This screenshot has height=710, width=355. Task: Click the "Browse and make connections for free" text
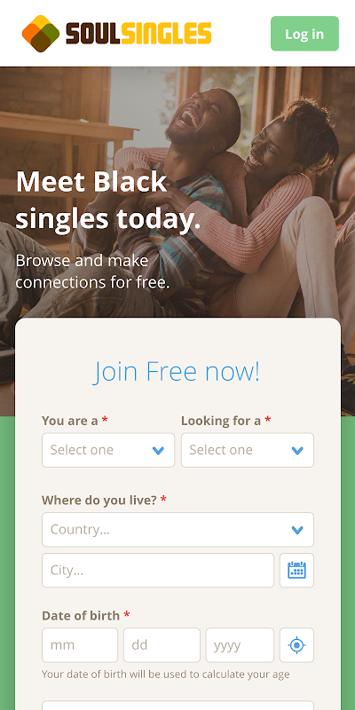pos(93,272)
